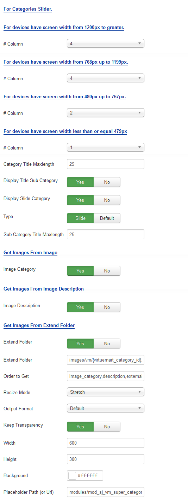Image resolution: width=188 pixels, height=504 pixels.
Task: Open the Resize Mode Stretch dropdown
Action: (x=106, y=392)
